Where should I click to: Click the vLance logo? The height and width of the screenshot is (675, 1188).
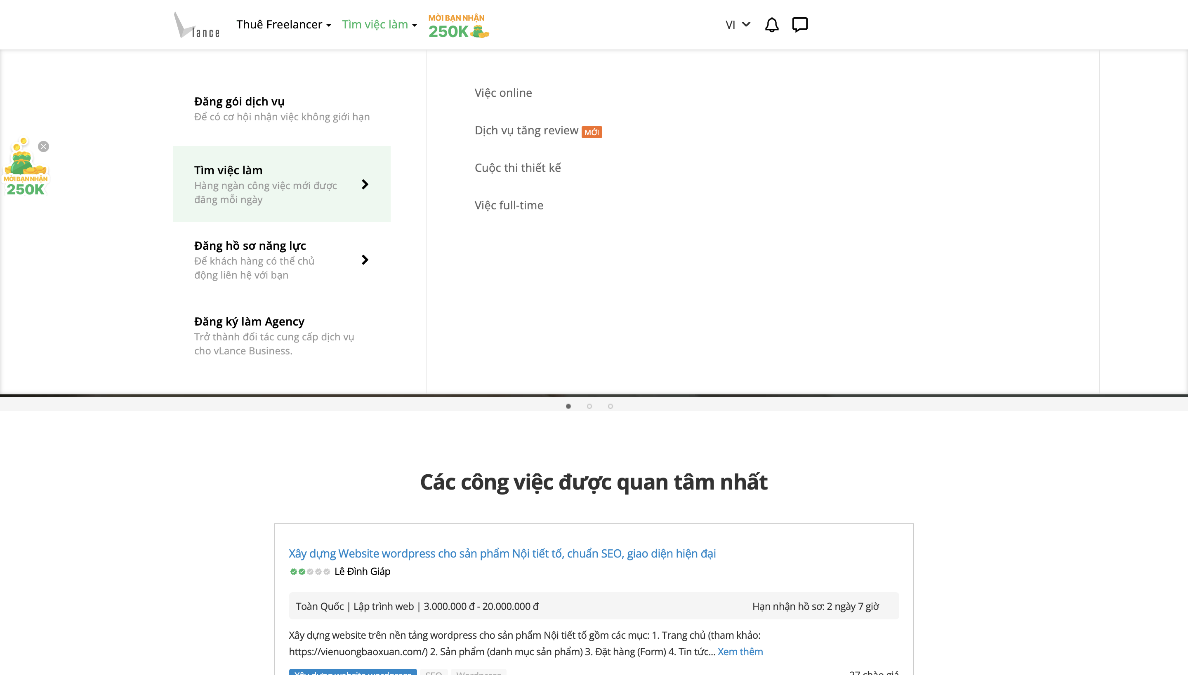pos(196,25)
